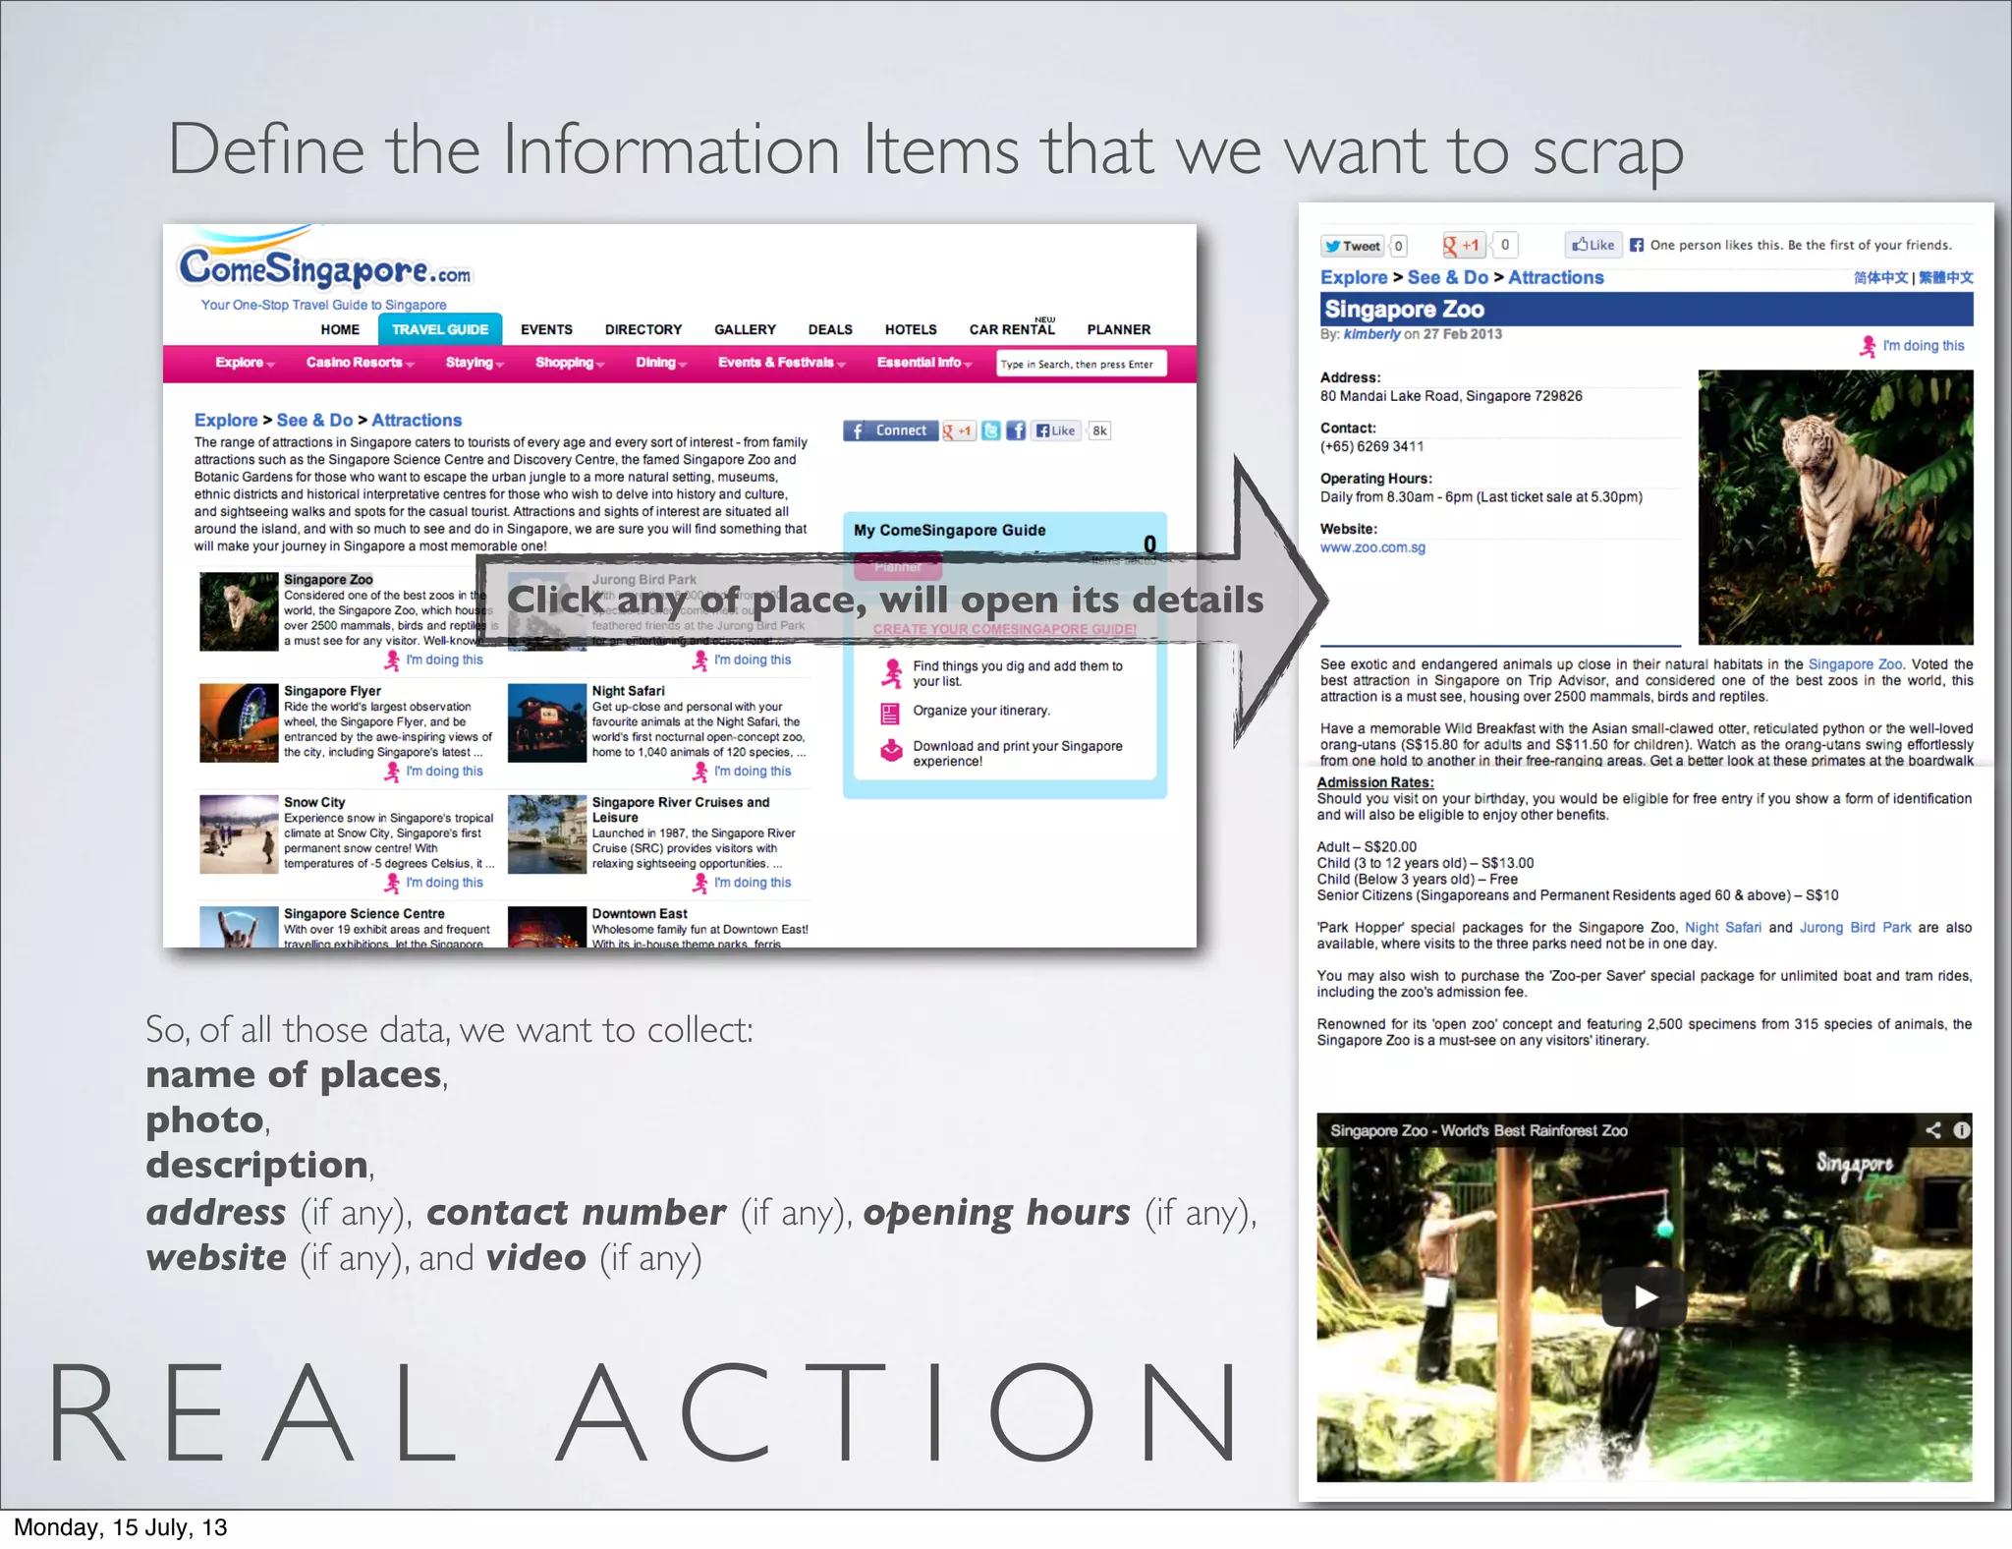Open the DEALS menu item
2012x1549 pixels.
point(830,329)
